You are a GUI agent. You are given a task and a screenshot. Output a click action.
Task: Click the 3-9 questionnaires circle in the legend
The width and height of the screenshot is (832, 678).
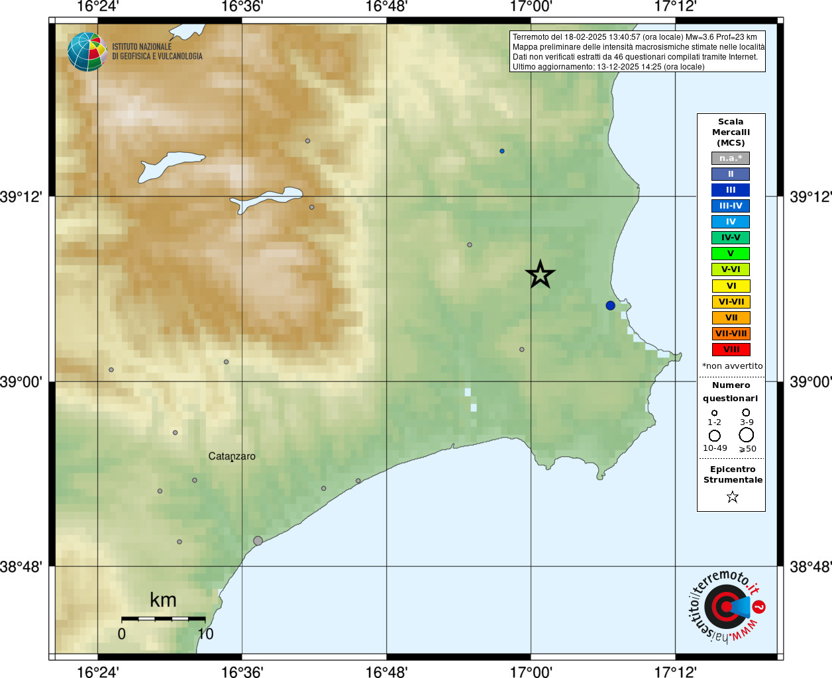(x=746, y=412)
